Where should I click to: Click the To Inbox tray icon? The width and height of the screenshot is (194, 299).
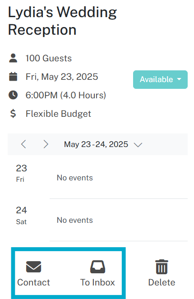[97, 267]
